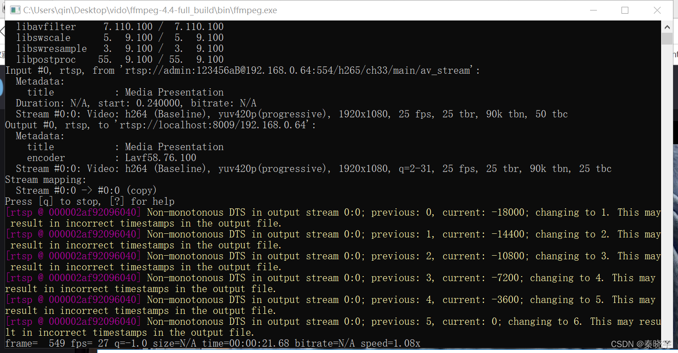Click the output Stream line with 'q=2-31'
678x353 pixels.
coord(314,169)
